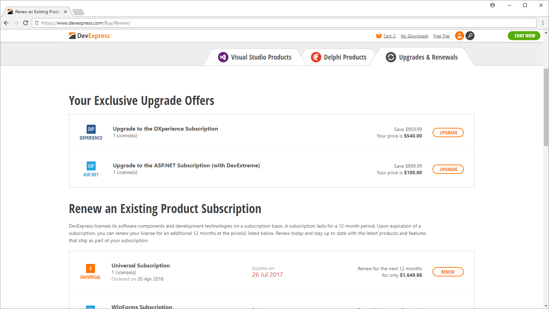Switch to the Visual Studio Products tab
Viewport: 549px width, 309px height.
point(255,57)
